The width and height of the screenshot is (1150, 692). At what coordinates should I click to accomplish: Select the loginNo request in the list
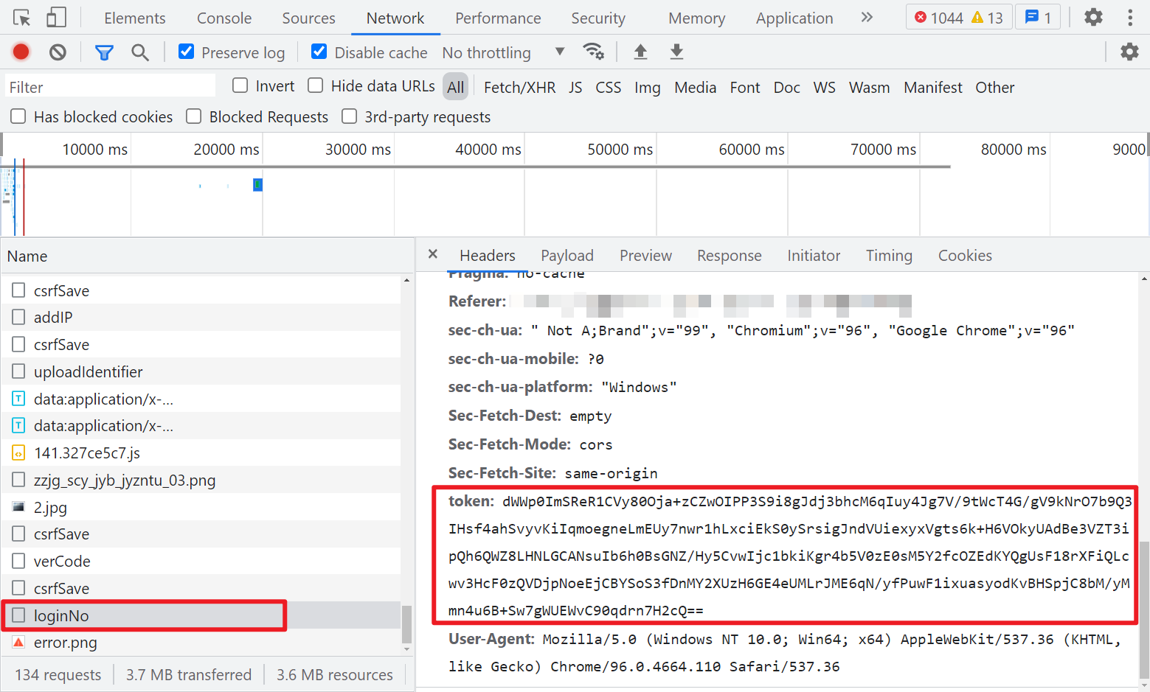tap(61, 615)
